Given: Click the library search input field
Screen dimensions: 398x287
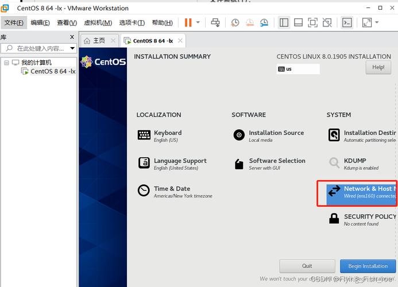Looking at the screenshot, I should point(40,49).
